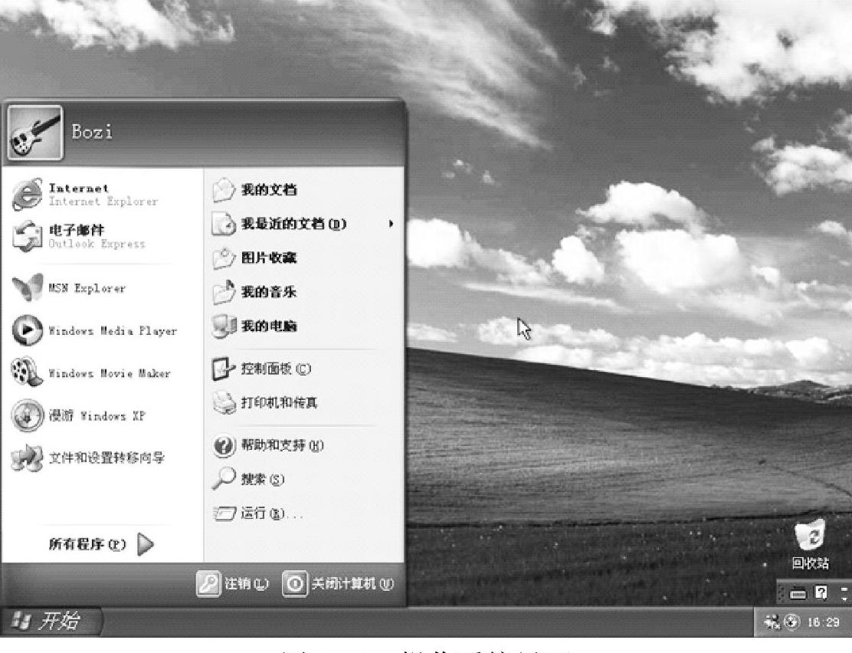Click the Outlook Express subtitle text
This screenshot has width=852, height=653.
point(97,244)
